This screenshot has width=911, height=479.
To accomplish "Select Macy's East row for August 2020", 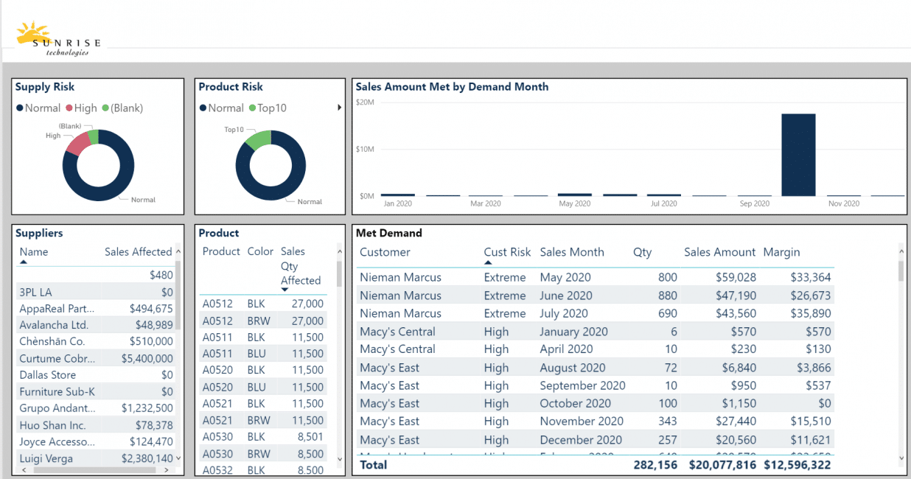I will [596, 368].
